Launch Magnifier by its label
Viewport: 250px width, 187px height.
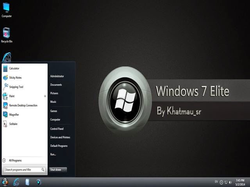tap(14, 115)
